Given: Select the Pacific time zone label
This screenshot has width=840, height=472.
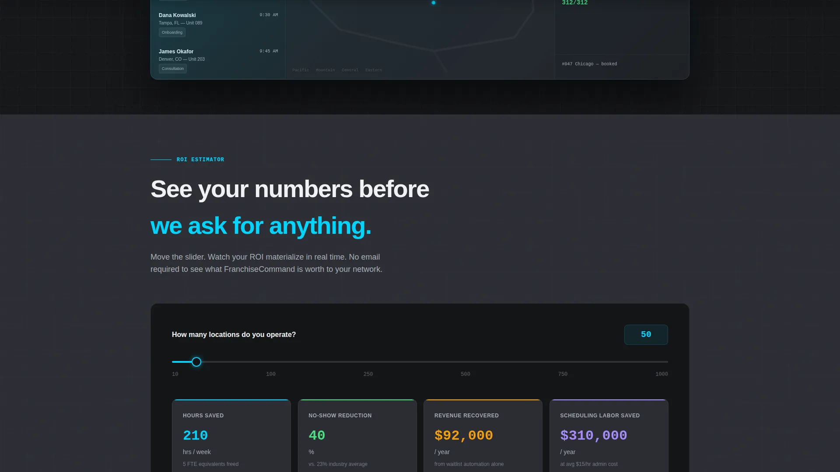Looking at the screenshot, I should click(x=301, y=70).
